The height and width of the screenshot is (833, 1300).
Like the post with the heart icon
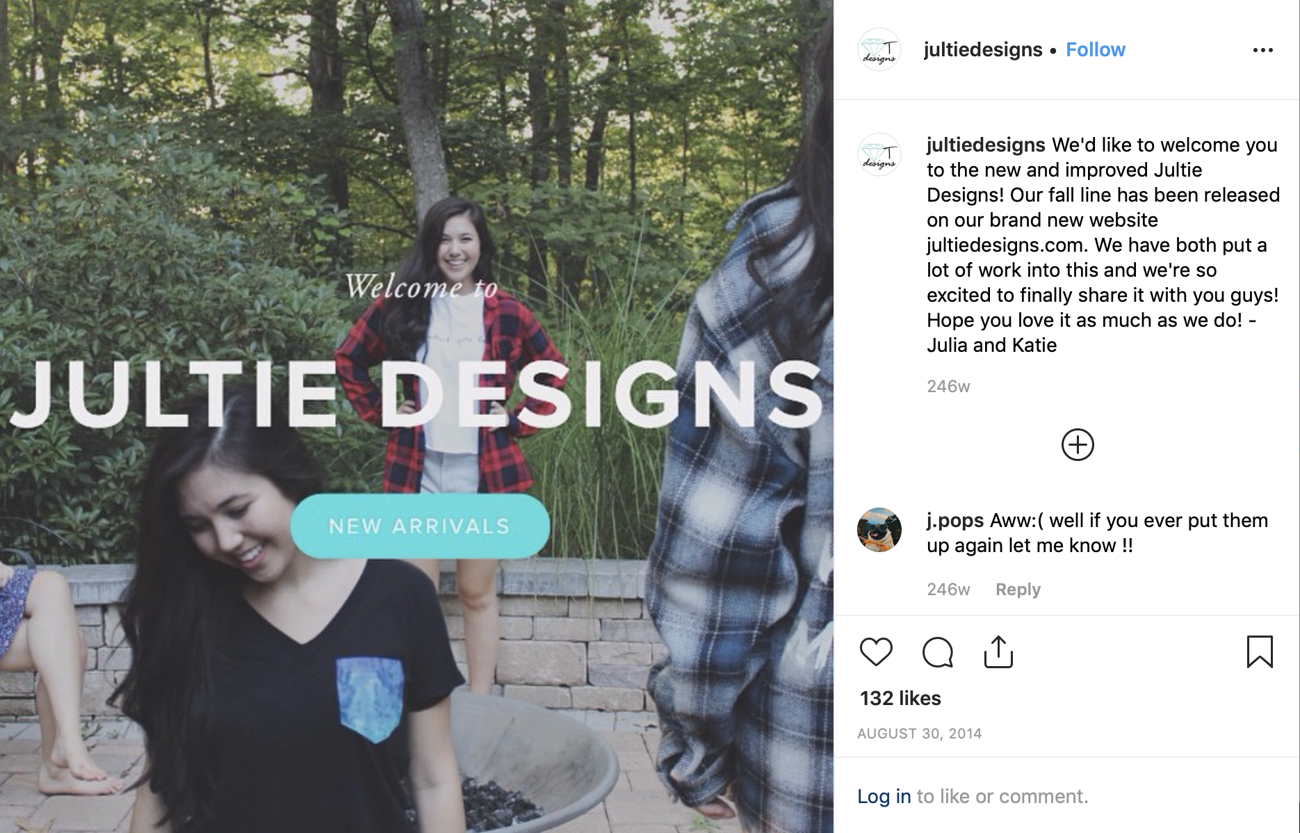(876, 652)
